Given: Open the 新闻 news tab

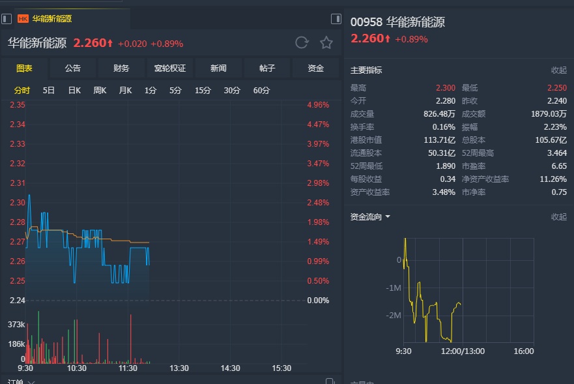Looking at the screenshot, I should (x=218, y=68).
